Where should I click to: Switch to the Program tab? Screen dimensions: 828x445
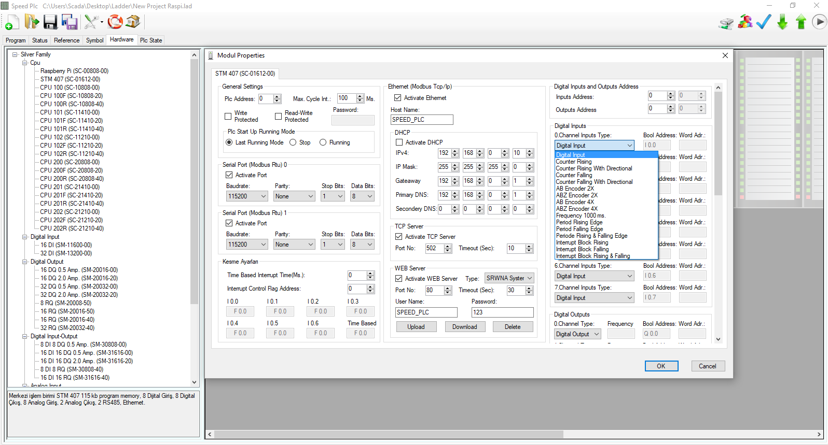pyautogui.click(x=16, y=40)
